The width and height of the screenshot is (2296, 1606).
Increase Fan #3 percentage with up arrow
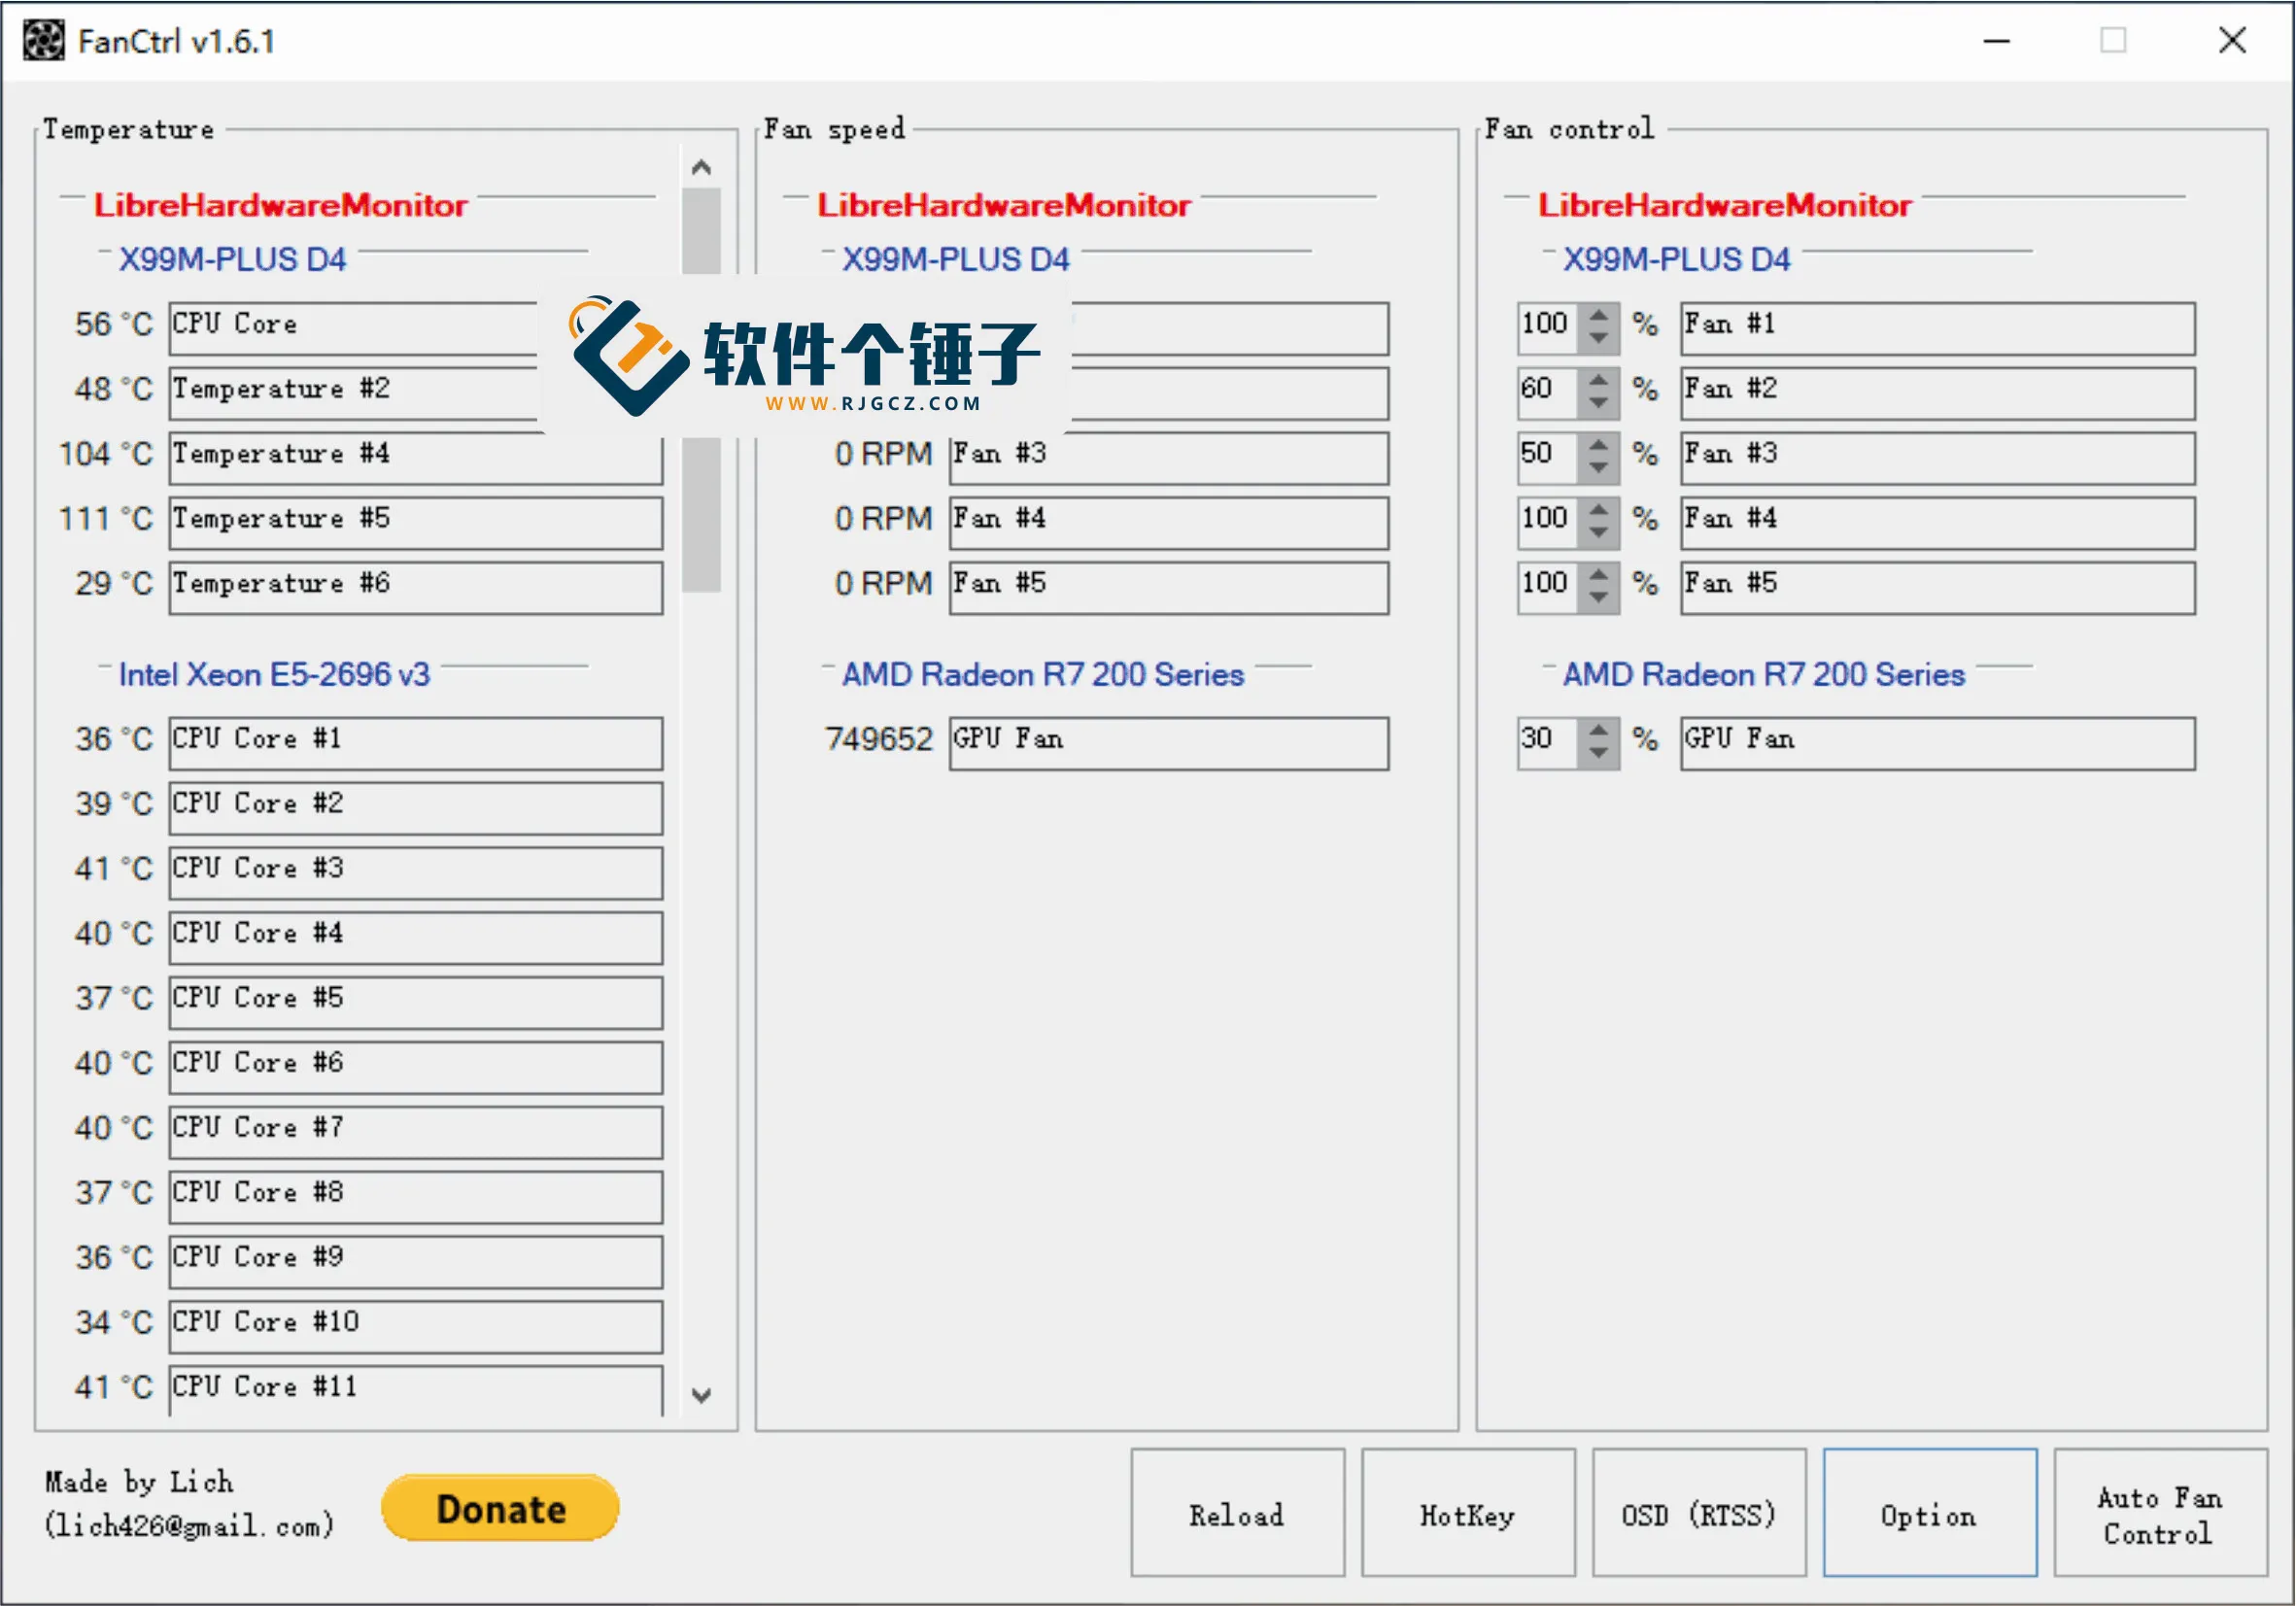tap(1599, 445)
